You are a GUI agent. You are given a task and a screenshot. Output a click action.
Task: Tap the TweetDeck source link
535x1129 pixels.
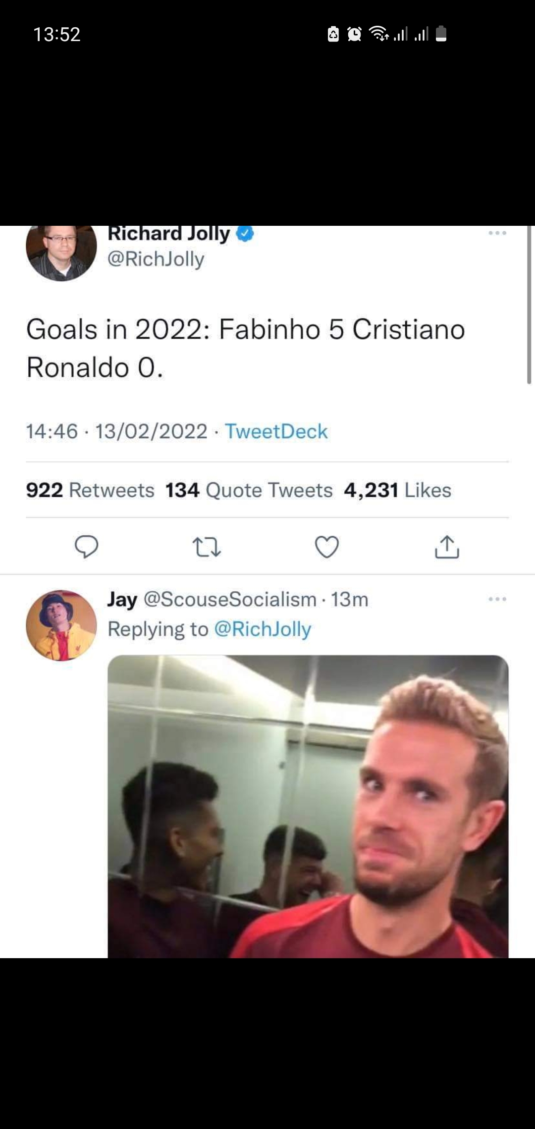pyautogui.click(x=276, y=431)
